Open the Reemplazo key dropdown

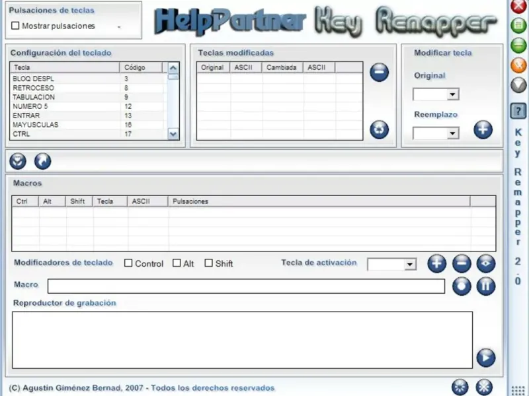[x=453, y=134]
